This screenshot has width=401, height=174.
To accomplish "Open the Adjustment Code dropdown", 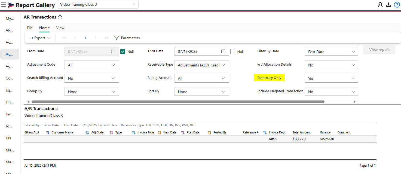I will [92, 65].
